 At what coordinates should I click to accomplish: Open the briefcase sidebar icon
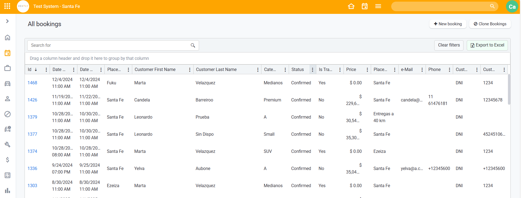8,68
